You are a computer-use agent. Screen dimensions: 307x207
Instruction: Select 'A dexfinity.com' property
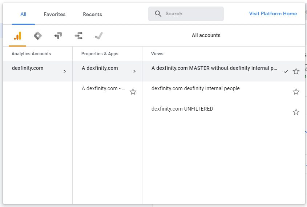click(x=107, y=71)
